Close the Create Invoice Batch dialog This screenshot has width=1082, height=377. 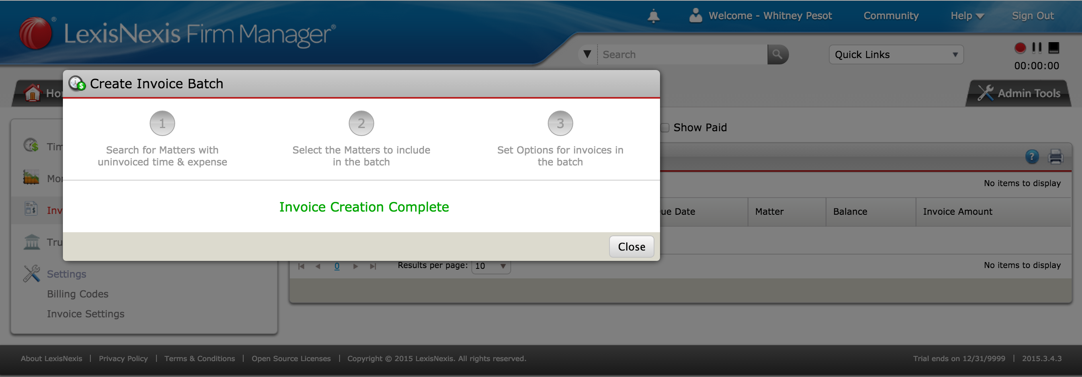(x=631, y=247)
